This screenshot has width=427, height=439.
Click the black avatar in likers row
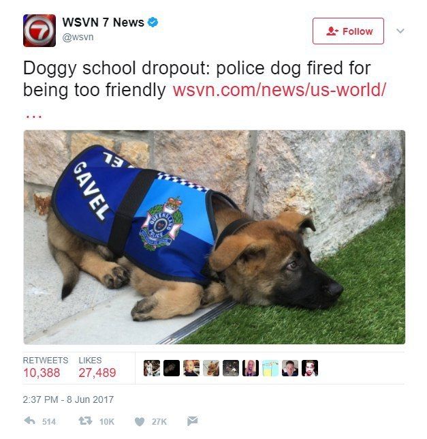click(x=172, y=368)
